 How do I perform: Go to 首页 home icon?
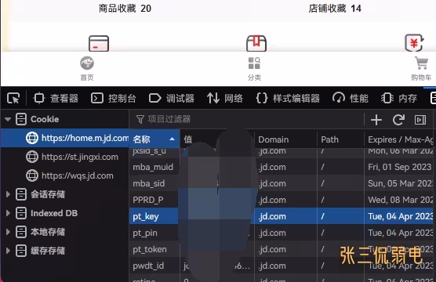87,69
